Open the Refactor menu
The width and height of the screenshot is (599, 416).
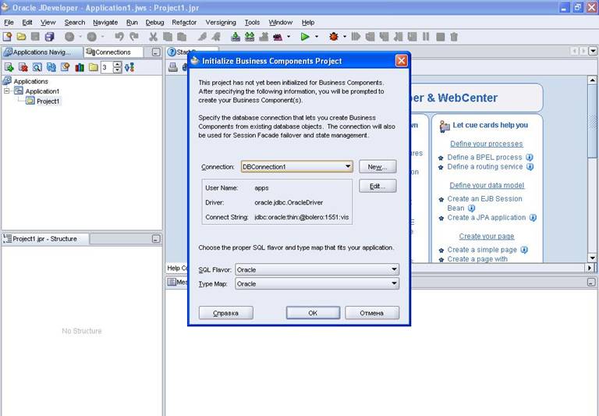184,22
